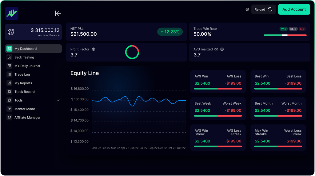Click the 50.00% win rate value
Viewport: 315px width, 176px height.
coord(202,34)
